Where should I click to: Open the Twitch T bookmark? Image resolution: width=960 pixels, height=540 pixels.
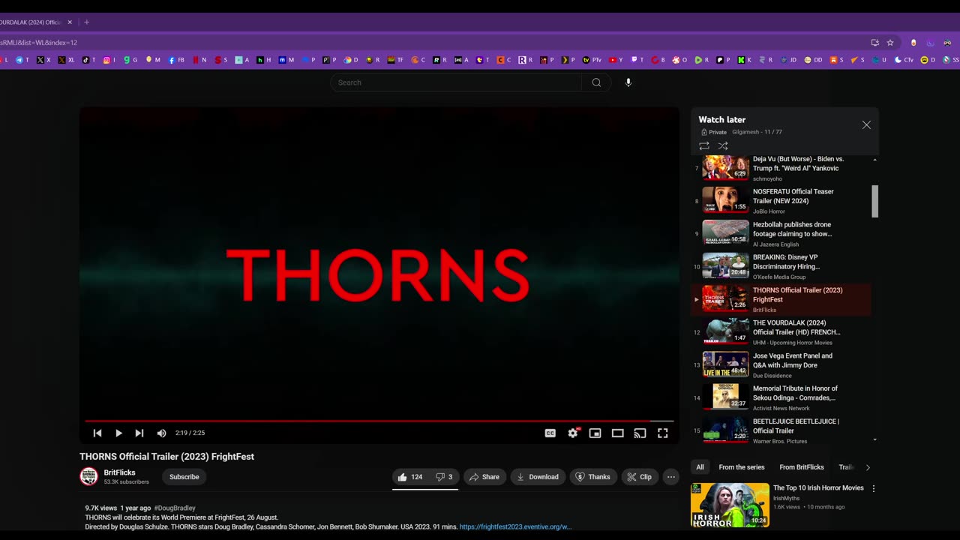(x=637, y=60)
